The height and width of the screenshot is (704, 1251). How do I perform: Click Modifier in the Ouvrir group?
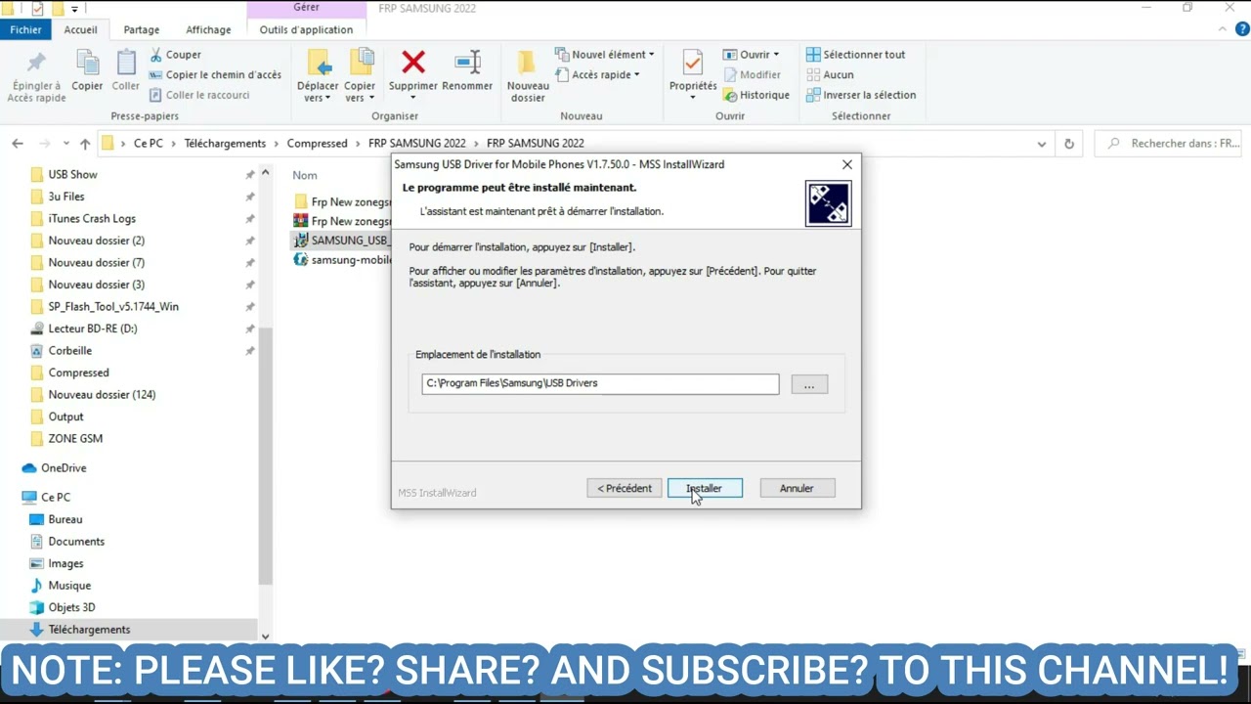point(752,74)
